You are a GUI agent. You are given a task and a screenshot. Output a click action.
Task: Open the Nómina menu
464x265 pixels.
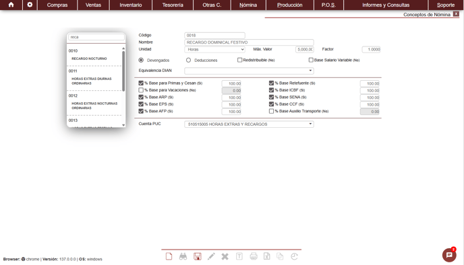[248, 5]
